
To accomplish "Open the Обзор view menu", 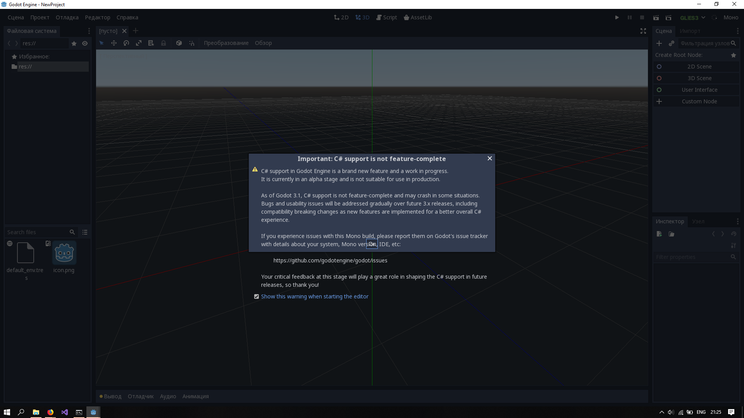I will pos(263,43).
